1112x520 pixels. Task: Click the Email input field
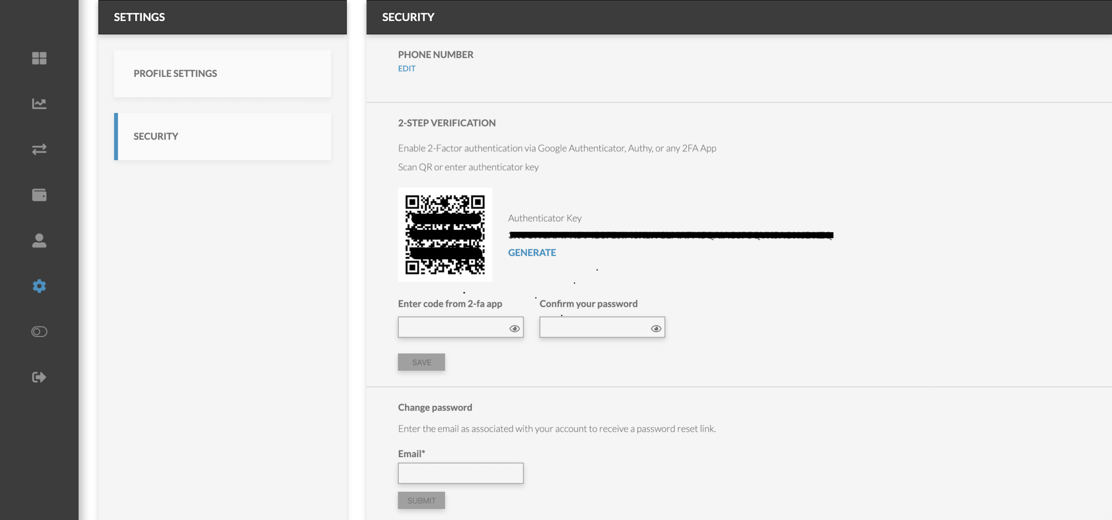460,473
